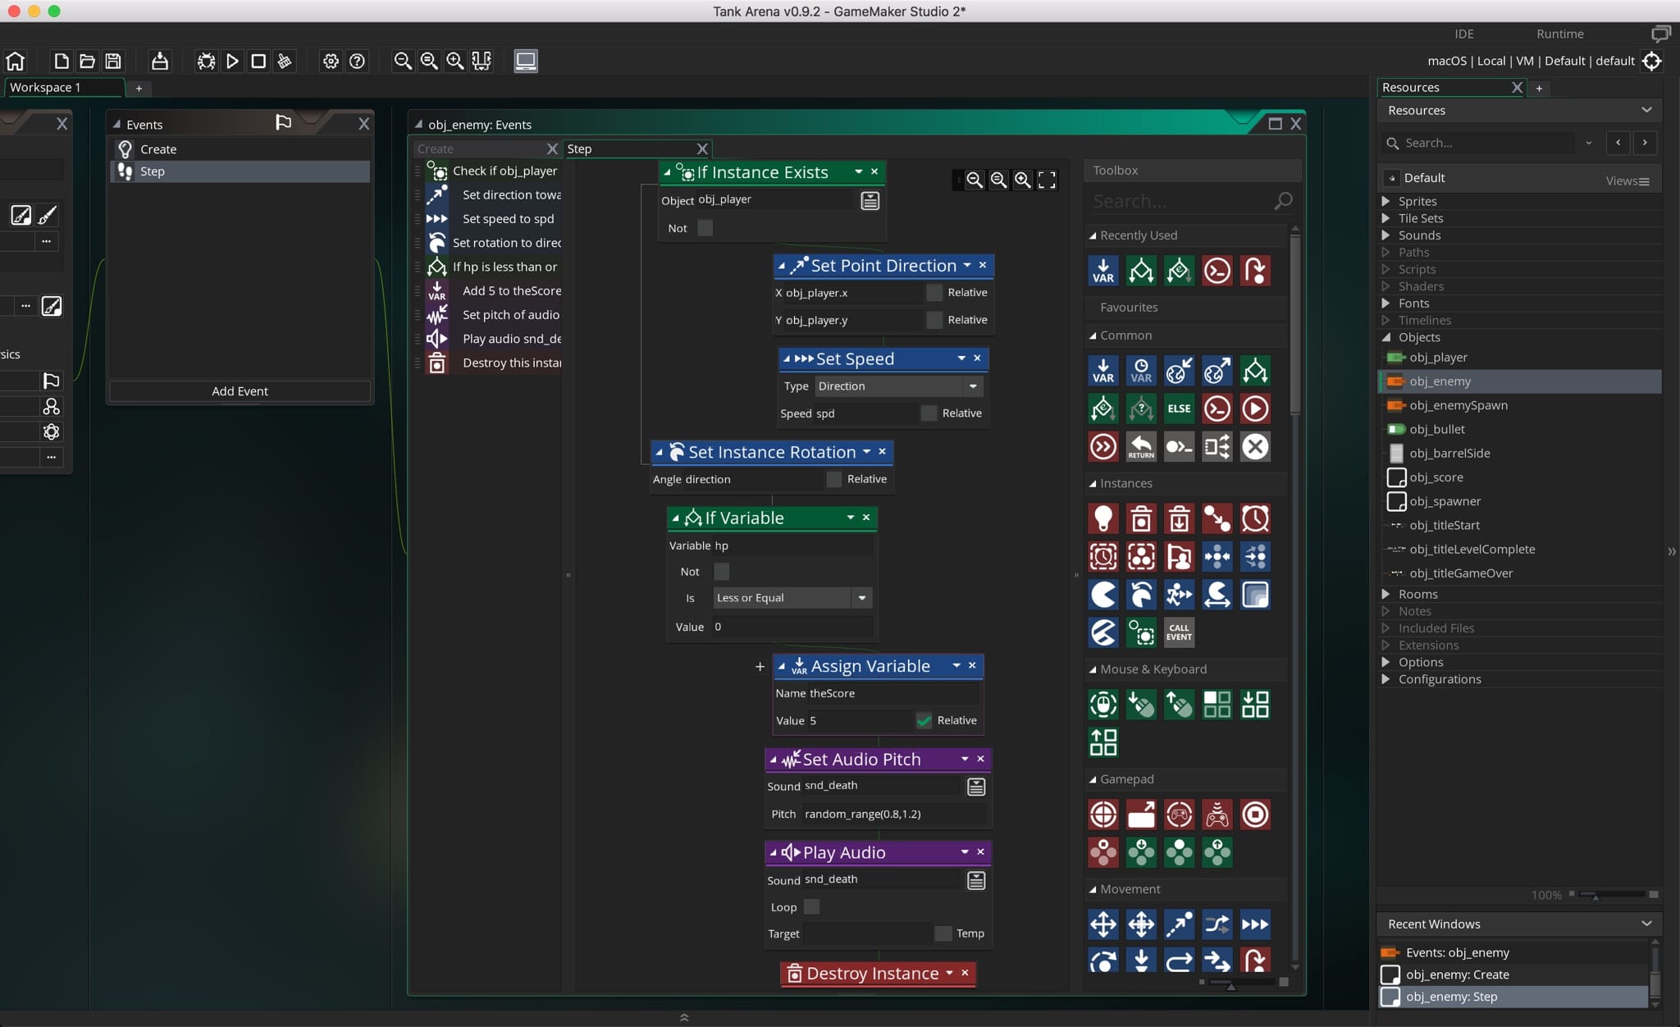Select the If Instance Exists block icon
Screen dimensions: 1680x1027
(x=685, y=171)
